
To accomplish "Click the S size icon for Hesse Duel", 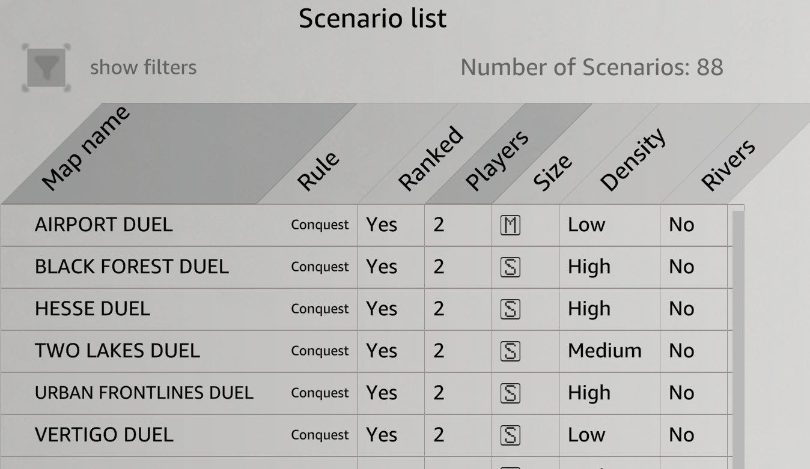I will (x=510, y=309).
